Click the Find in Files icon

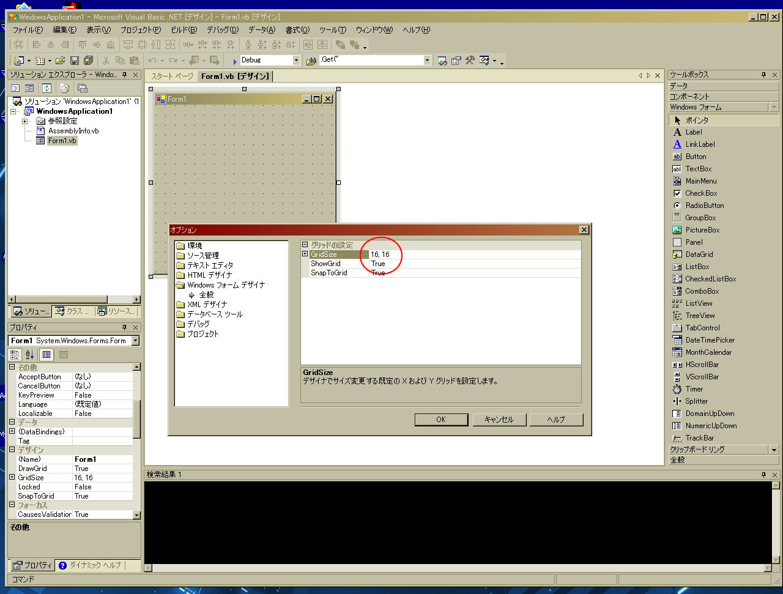tap(311, 61)
